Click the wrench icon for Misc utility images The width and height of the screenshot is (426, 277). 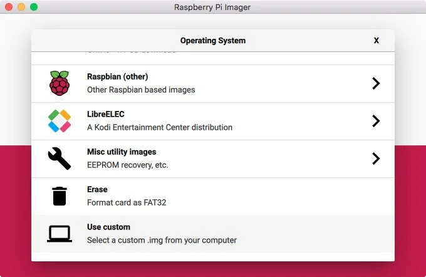[60, 159]
